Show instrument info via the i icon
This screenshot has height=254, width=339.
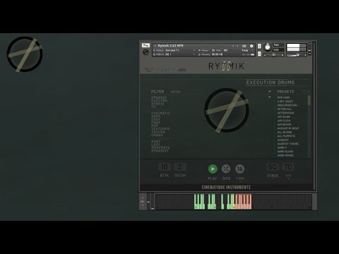pyautogui.click(x=251, y=46)
